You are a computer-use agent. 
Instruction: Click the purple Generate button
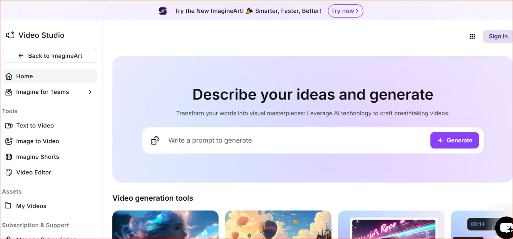pyautogui.click(x=454, y=140)
